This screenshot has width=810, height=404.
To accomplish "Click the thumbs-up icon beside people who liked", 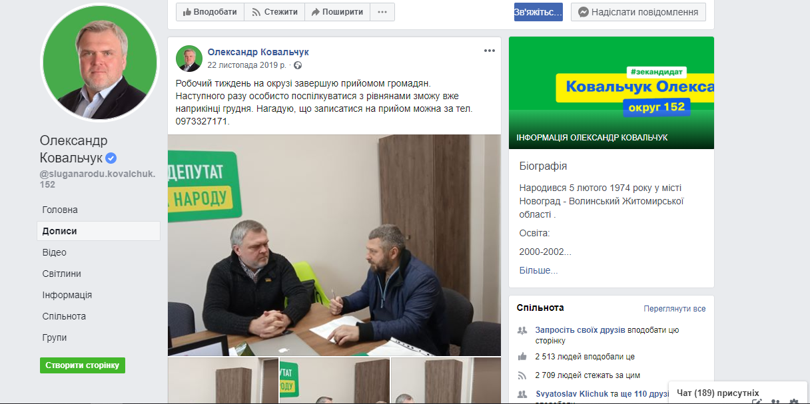I will pos(522,357).
